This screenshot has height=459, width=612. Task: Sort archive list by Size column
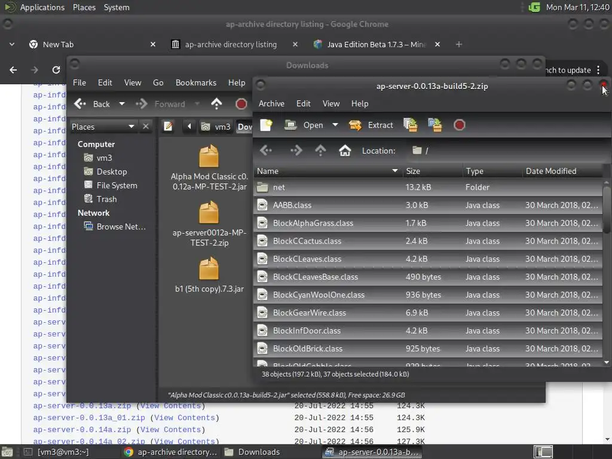pyautogui.click(x=433, y=171)
